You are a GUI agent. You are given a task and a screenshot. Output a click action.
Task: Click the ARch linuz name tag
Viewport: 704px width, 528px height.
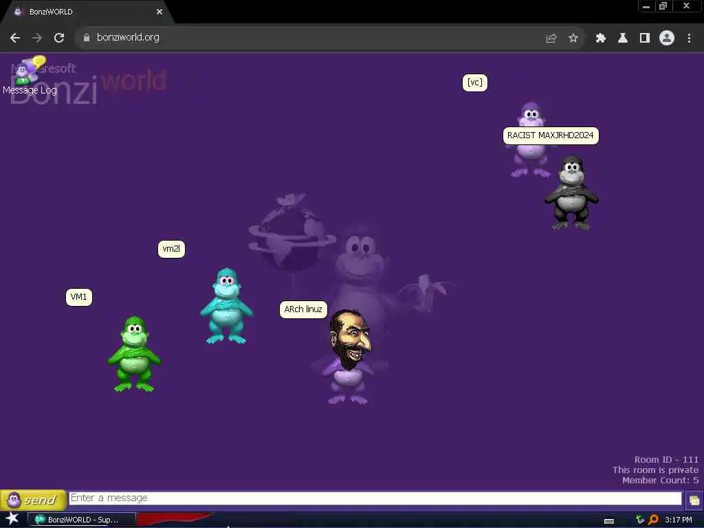coord(303,309)
